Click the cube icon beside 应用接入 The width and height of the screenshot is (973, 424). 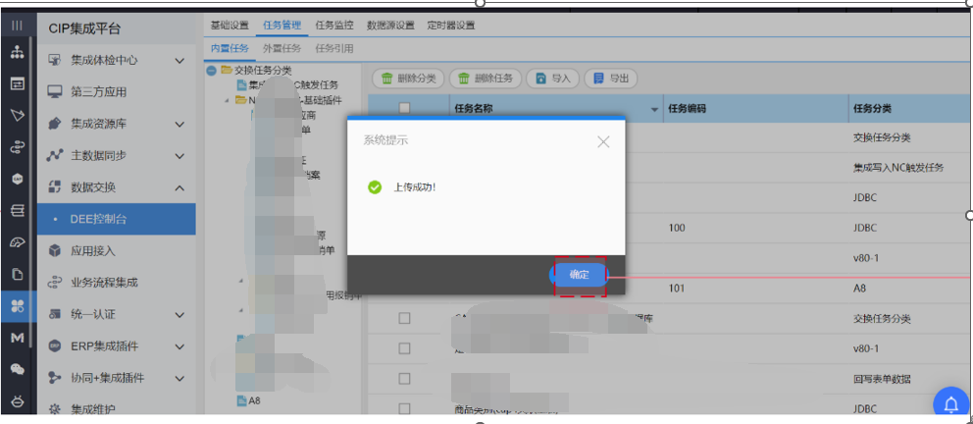click(55, 251)
